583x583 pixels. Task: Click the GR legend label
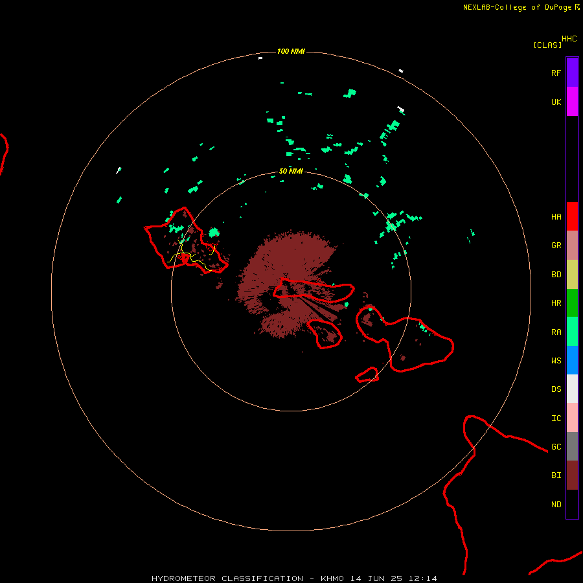(556, 245)
